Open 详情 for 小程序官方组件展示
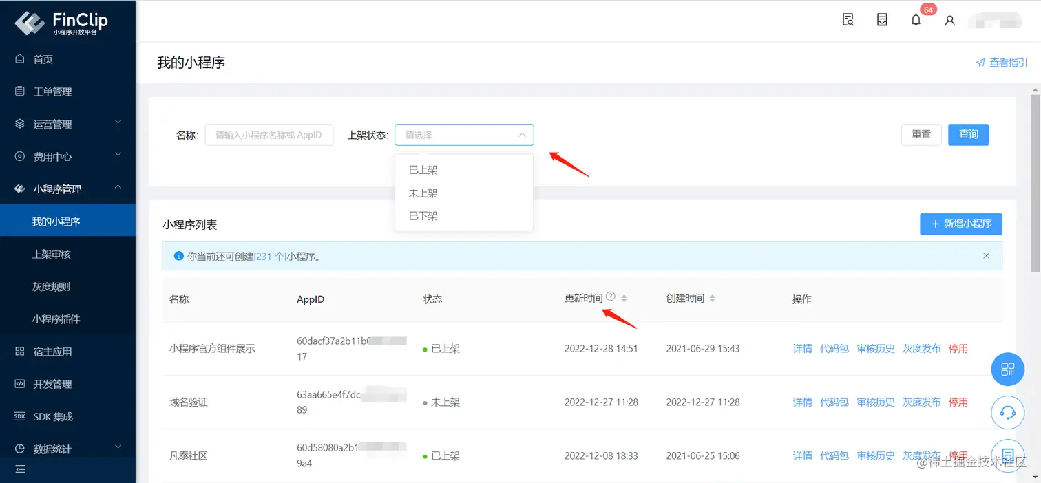The image size is (1041, 483). pos(802,349)
